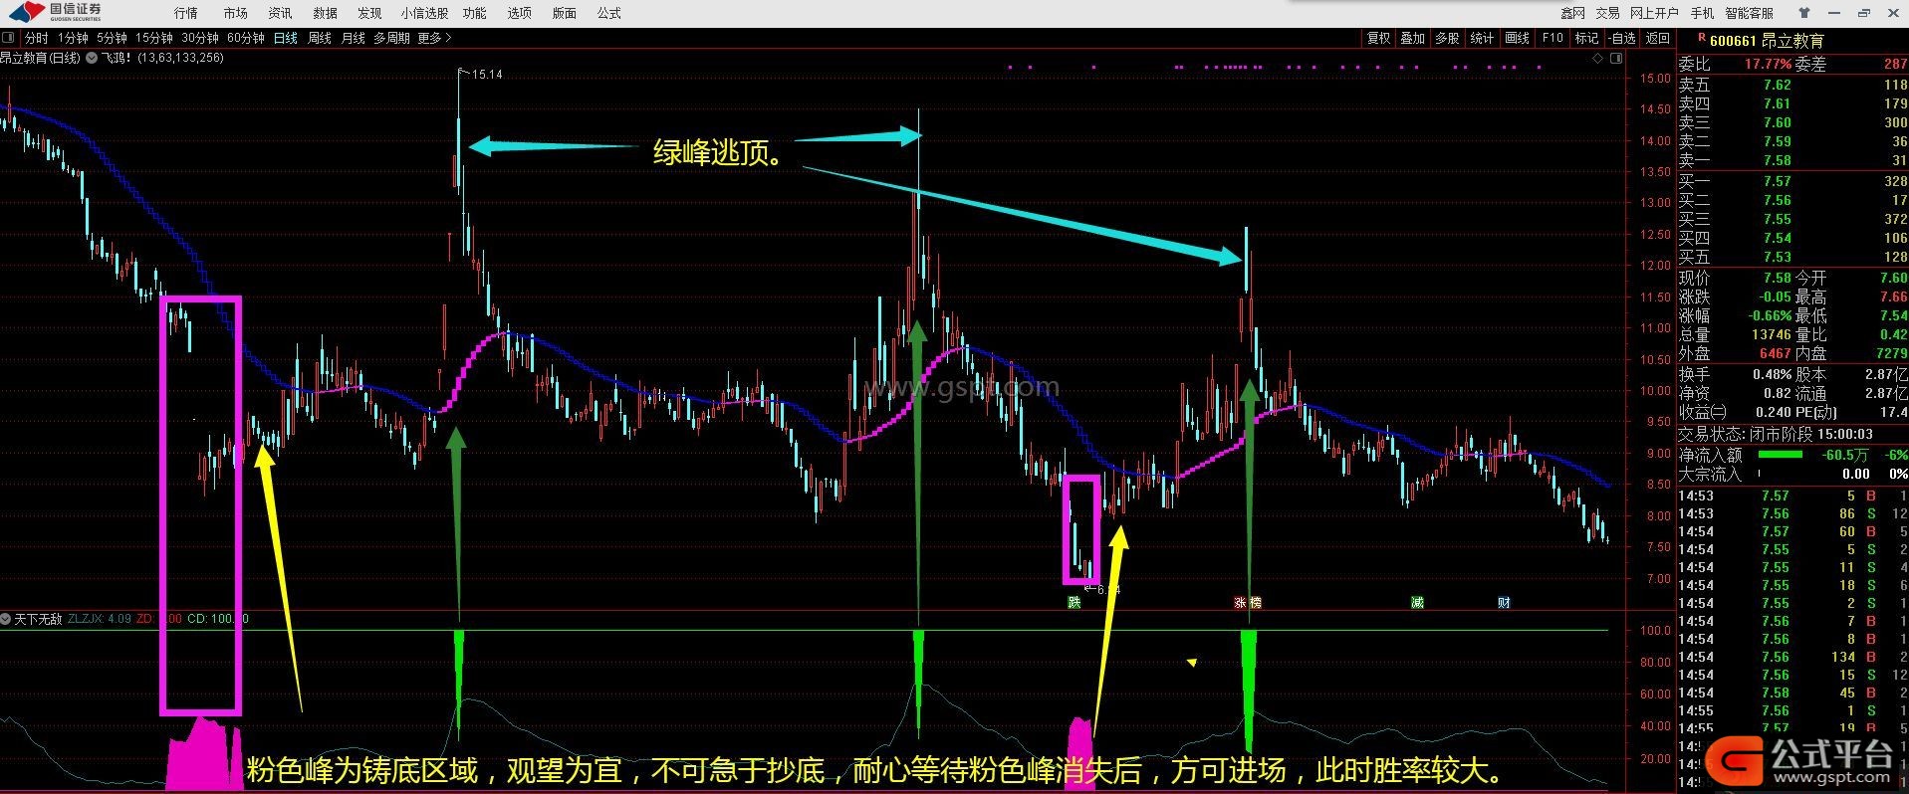Click the 净流入额 row

pyautogui.click(x=1792, y=455)
